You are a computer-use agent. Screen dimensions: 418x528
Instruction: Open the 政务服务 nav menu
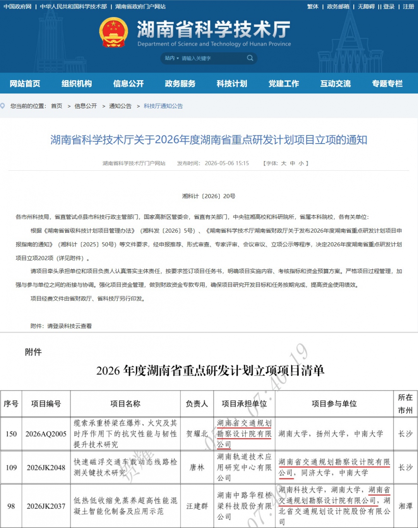[x=180, y=84]
